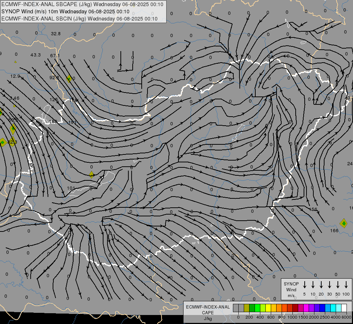This screenshot has height=324, width=353.
Task: Click the SBCIN title line
Action: [x=79, y=19]
